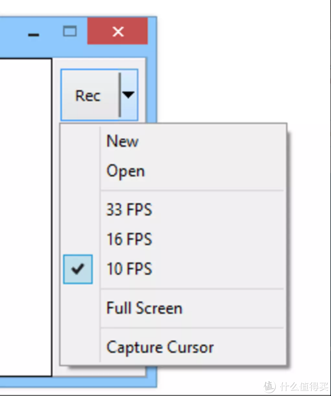Select the 16 FPS frame rate option
The image size is (331, 396).
129,240
